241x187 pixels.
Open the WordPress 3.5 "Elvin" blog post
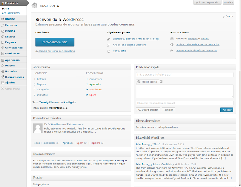[148, 145]
